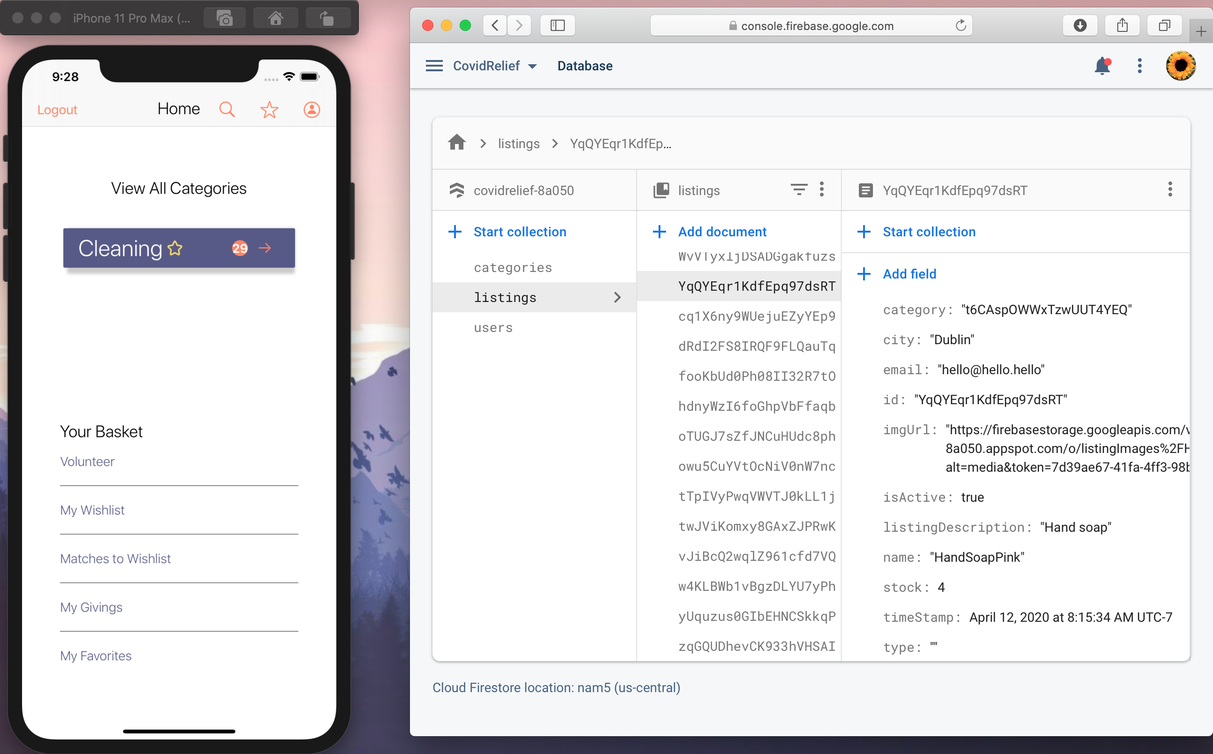Show Safari tab overview
1213x754 pixels.
point(1165,25)
